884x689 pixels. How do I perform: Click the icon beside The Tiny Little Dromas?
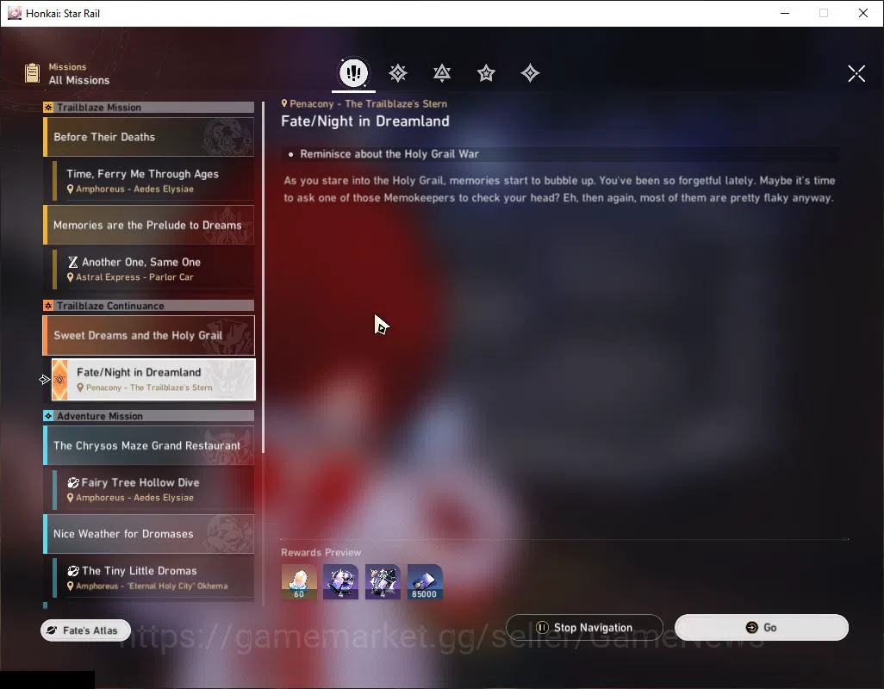[73, 571]
